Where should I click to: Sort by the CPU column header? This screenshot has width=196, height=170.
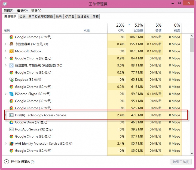click(117, 28)
